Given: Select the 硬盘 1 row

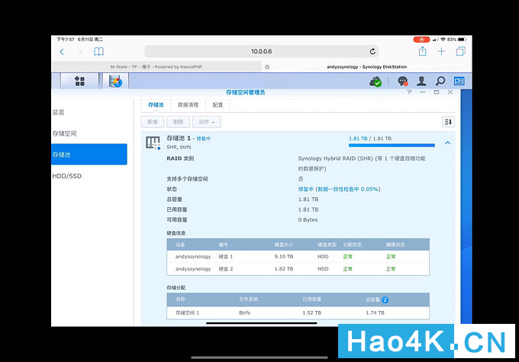Looking at the screenshot, I should pyautogui.click(x=298, y=257).
